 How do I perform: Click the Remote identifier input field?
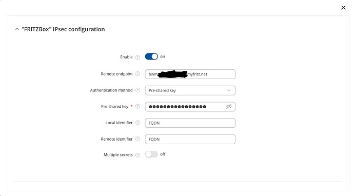pos(190,139)
